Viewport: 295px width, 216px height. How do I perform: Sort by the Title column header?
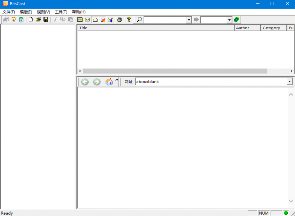pos(155,28)
